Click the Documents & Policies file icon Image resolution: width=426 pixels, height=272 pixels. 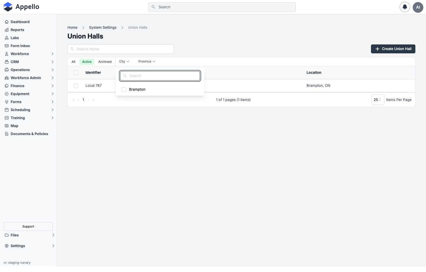tap(7, 134)
